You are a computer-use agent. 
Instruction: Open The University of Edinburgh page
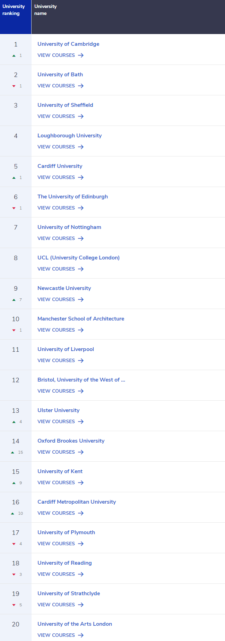click(x=72, y=197)
